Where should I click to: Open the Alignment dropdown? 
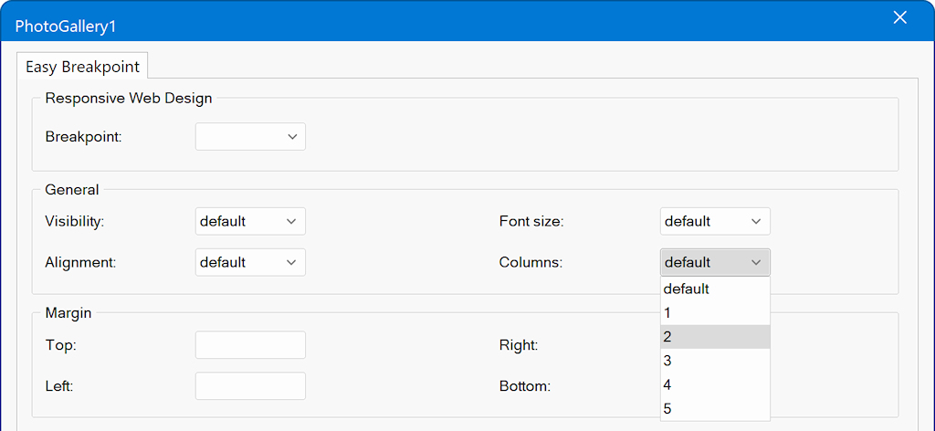coord(249,262)
